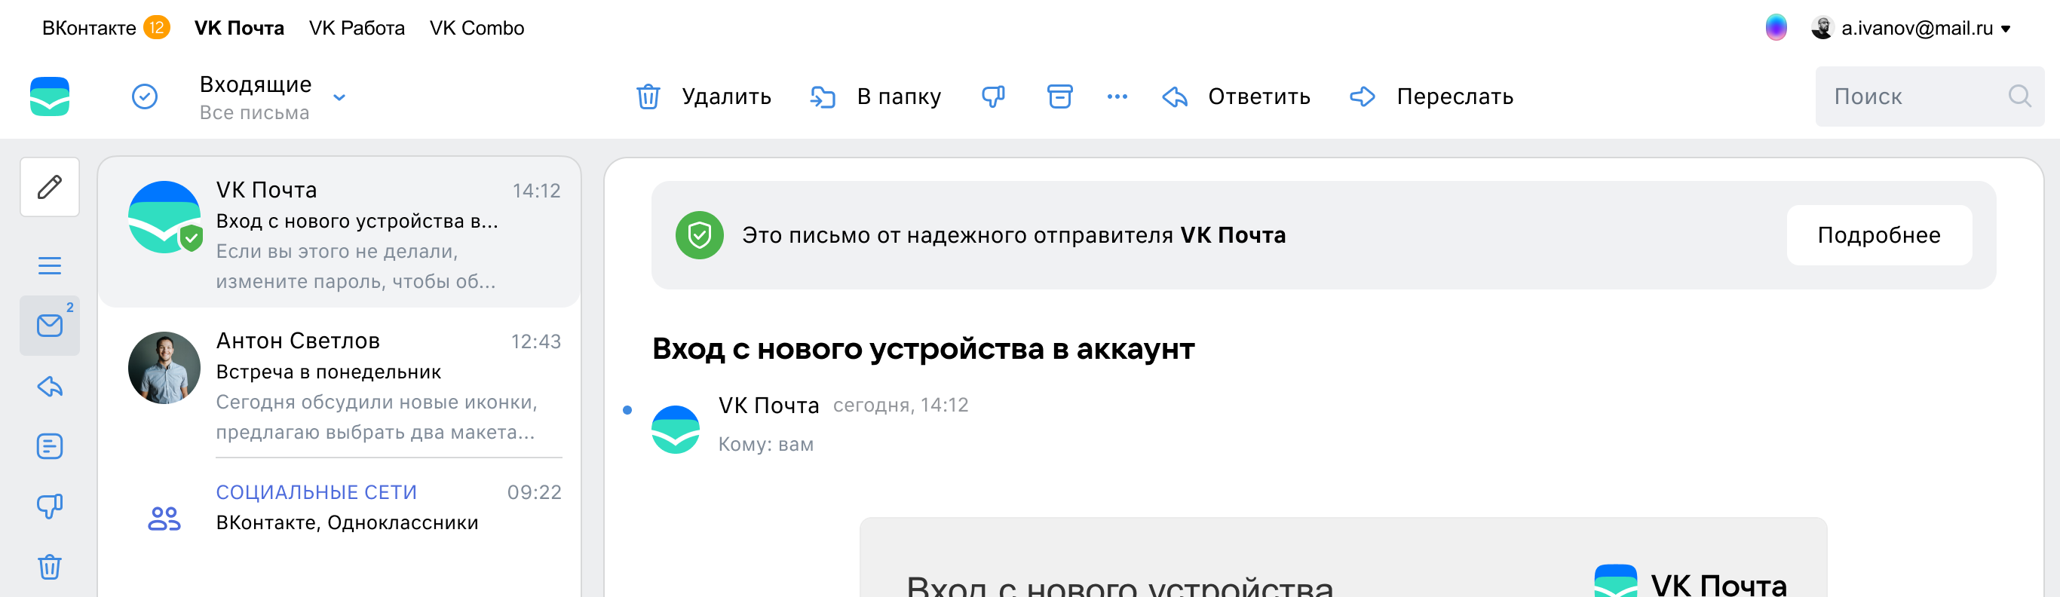Click the social networks people icon
Viewport: 2060px width, 597px height.
point(164,519)
